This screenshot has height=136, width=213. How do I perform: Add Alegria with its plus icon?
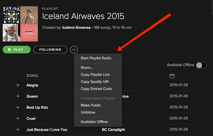pos(18,85)
